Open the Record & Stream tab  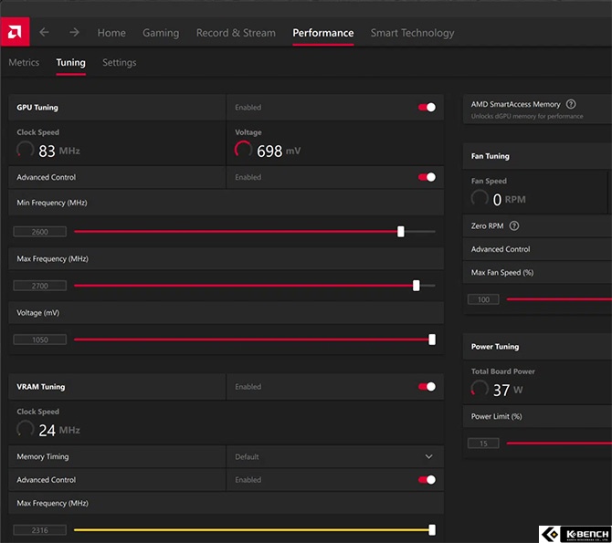point(236,33)
